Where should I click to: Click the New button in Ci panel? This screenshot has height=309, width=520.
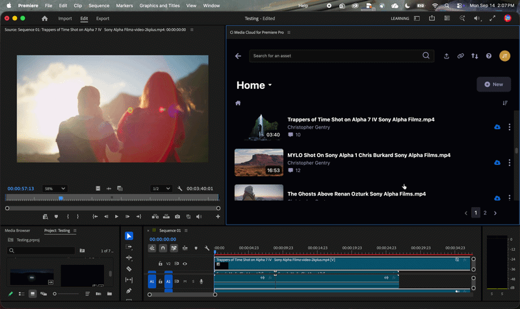click(494, 84)
